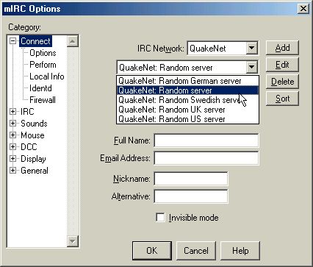The image size is (313, 267).
Task: Choose QuakeNet: Random server in list
Action: click(x=187, y=90)
